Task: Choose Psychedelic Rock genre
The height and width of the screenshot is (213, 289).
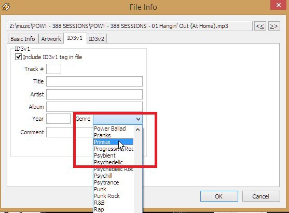Action: (113, 169)
